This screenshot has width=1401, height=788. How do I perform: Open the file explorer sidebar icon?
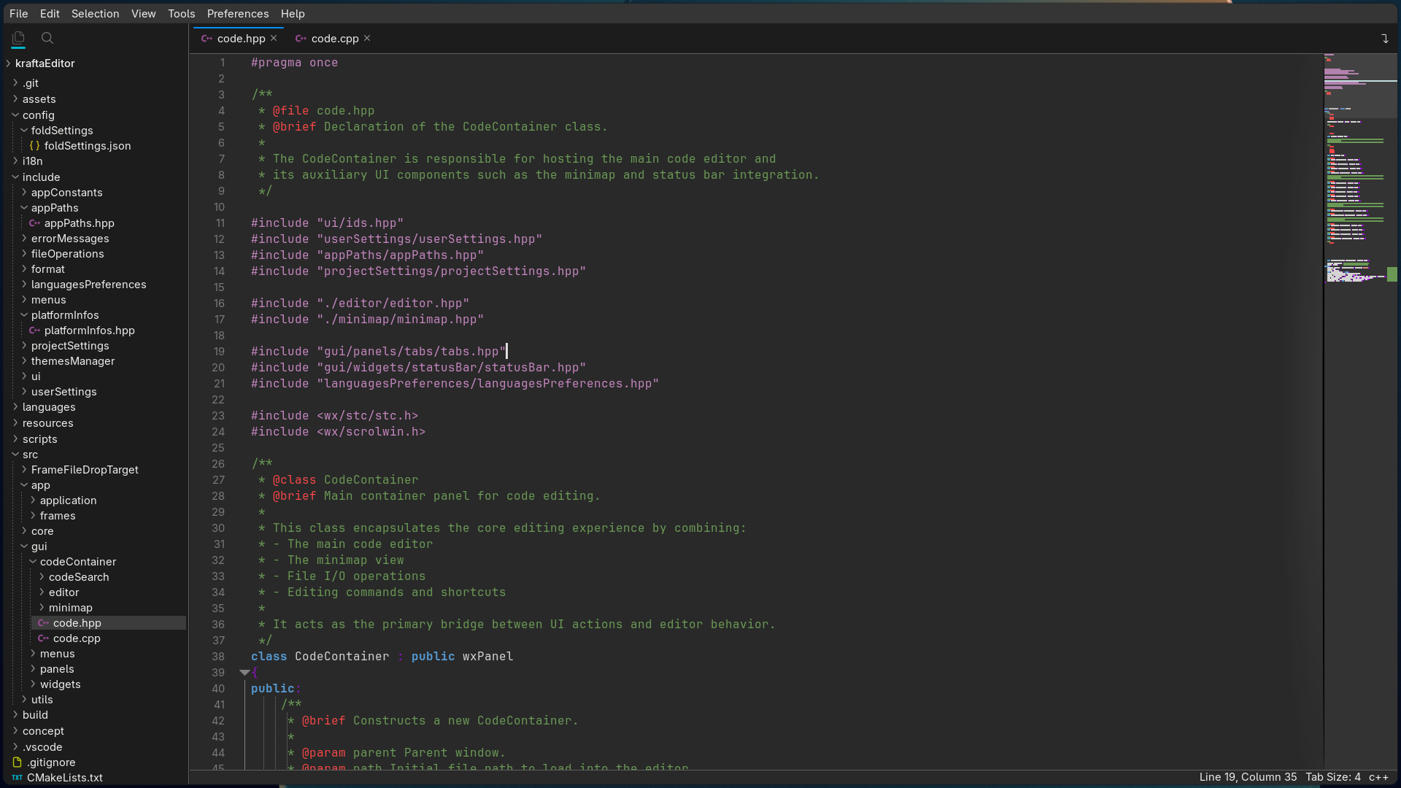coord(18,38)
